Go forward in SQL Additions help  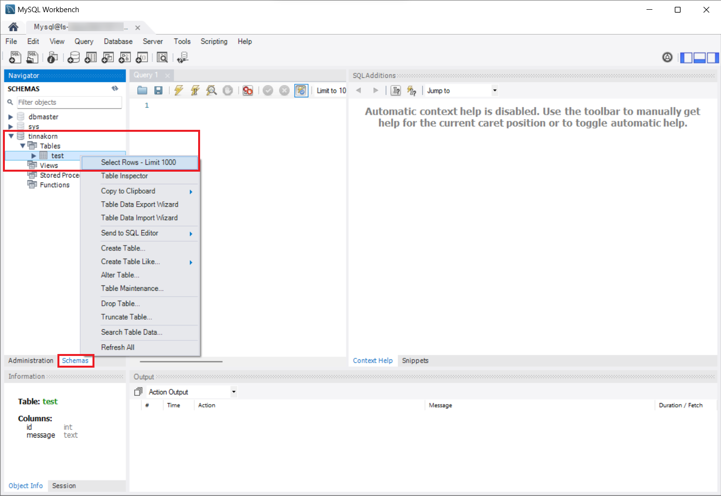pos(375,90)
